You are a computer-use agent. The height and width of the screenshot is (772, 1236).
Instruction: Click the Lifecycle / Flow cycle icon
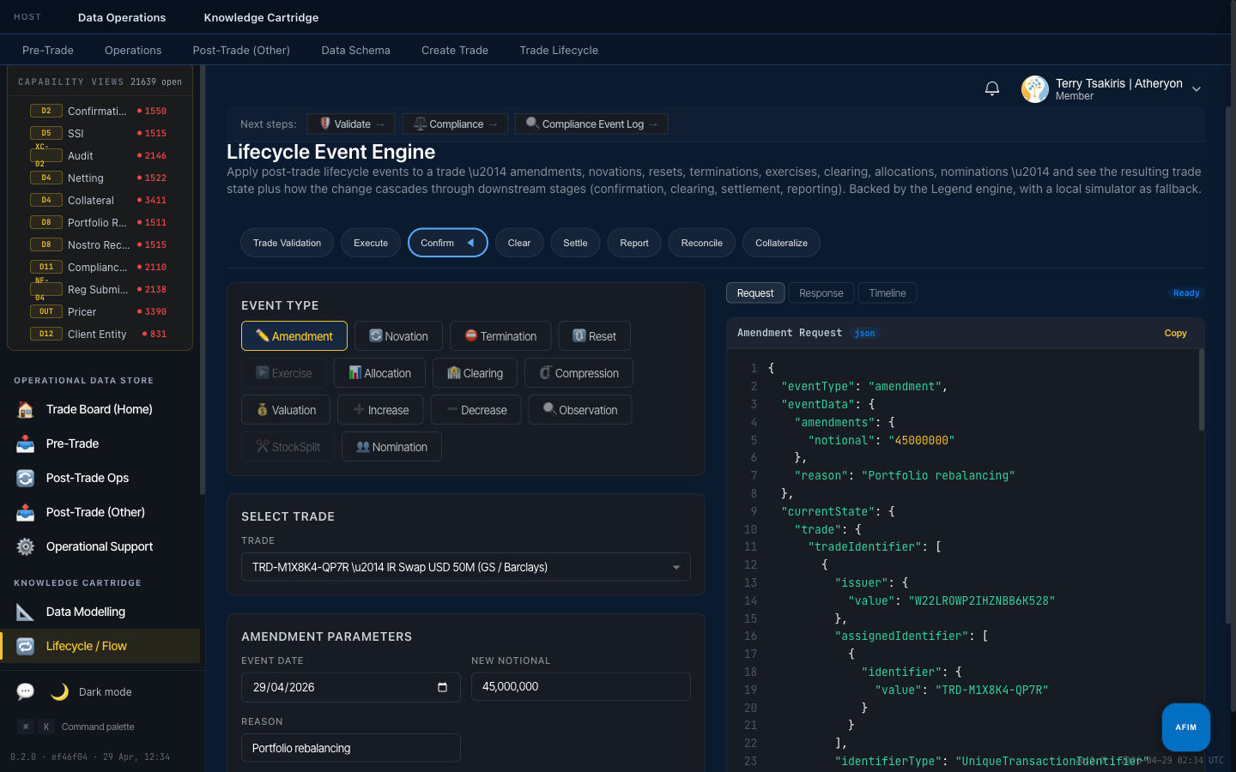(x=26, y=646)
